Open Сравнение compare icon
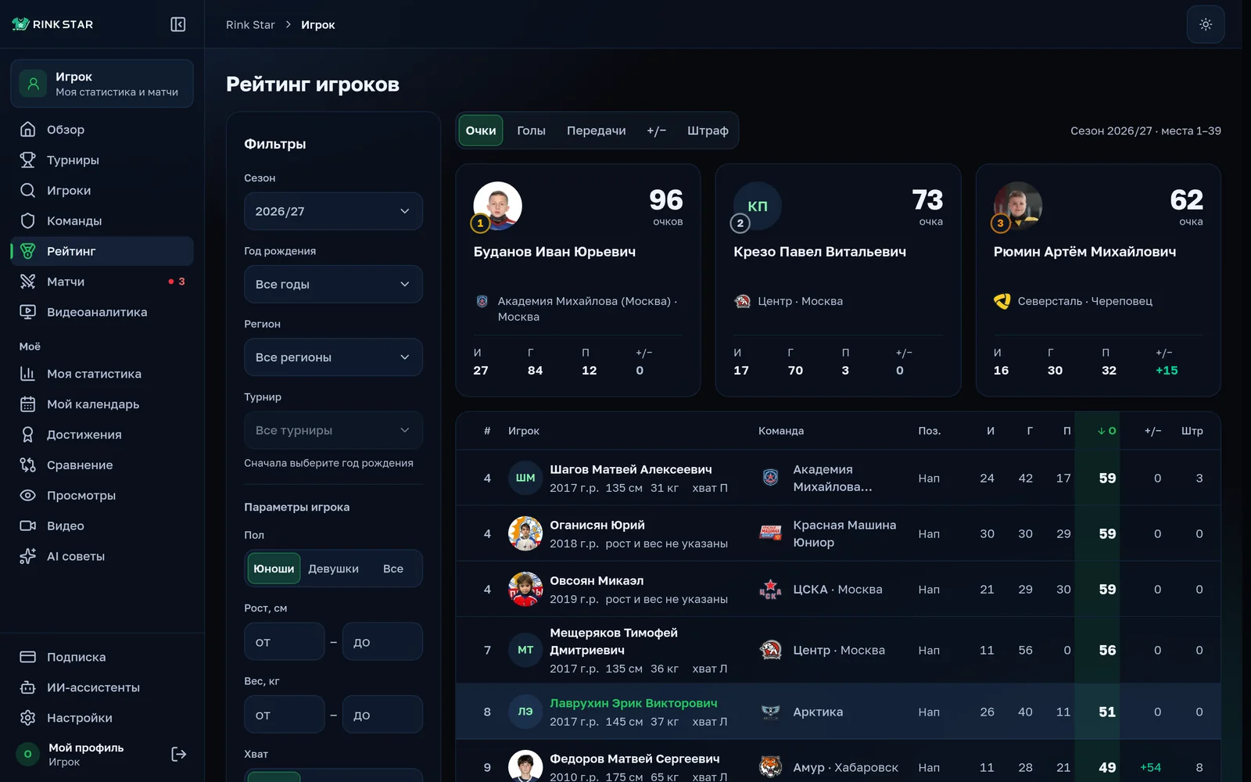The height and width of the screenshot is (782, 1251). pyautogui.click(x=27, y=465)
